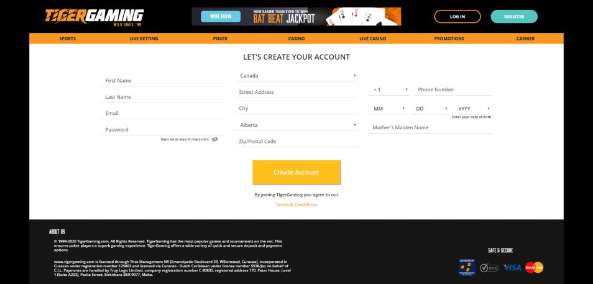Open the +1 phone code dropdown
Viewport: 593px width, 284px height.
coord(389,89)
